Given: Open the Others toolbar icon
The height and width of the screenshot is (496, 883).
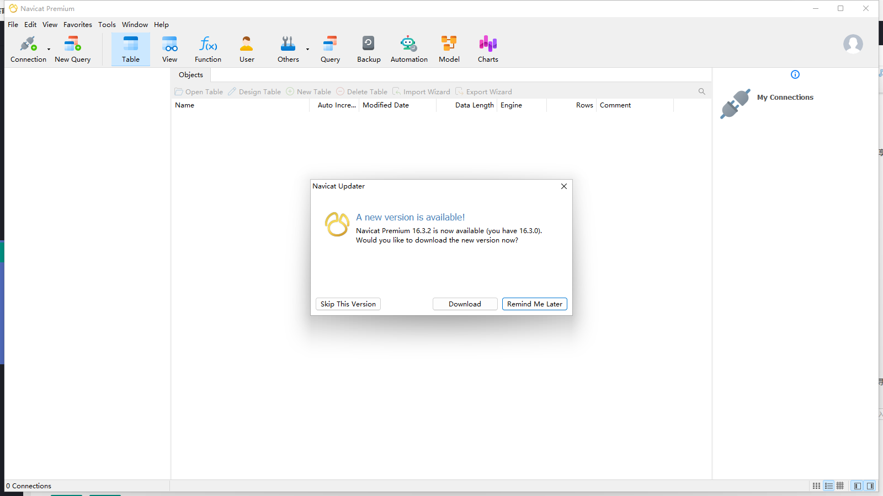Looking at the screenshot, I should [x=288, y=49].
